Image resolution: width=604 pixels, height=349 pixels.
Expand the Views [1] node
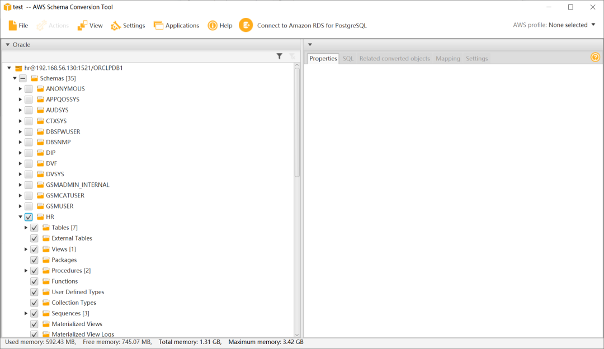click(26, 249)
